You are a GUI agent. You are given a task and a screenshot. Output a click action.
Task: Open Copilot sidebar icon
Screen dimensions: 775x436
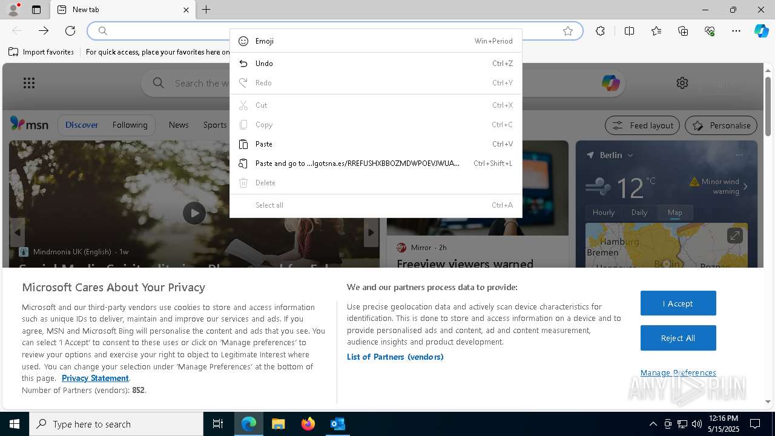[x=762, y=31]
